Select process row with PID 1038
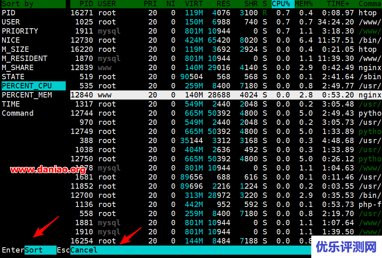Viewport: 382px width, 258px height. (x=226, y=150)
